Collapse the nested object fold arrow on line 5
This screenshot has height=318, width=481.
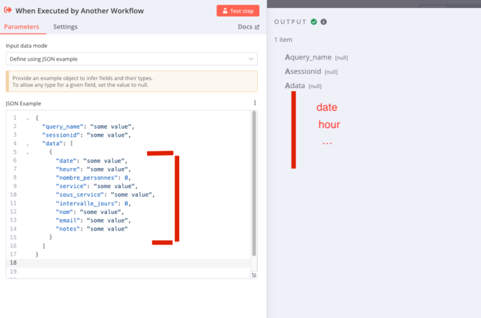point(27,153)
